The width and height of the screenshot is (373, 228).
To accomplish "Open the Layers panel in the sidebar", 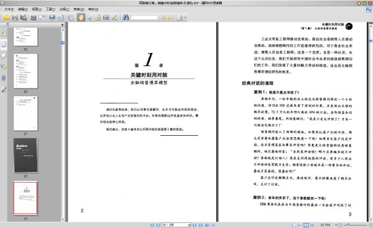I will pyautogui.click(x=4, y=55).
